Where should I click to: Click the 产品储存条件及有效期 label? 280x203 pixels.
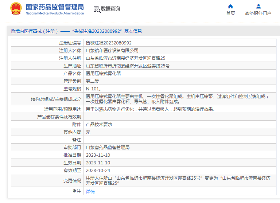[59, 117]
